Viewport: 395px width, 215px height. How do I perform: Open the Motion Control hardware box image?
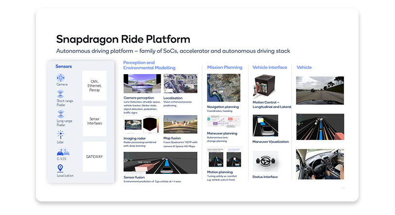pyautogui.click(x=264, y=86)
